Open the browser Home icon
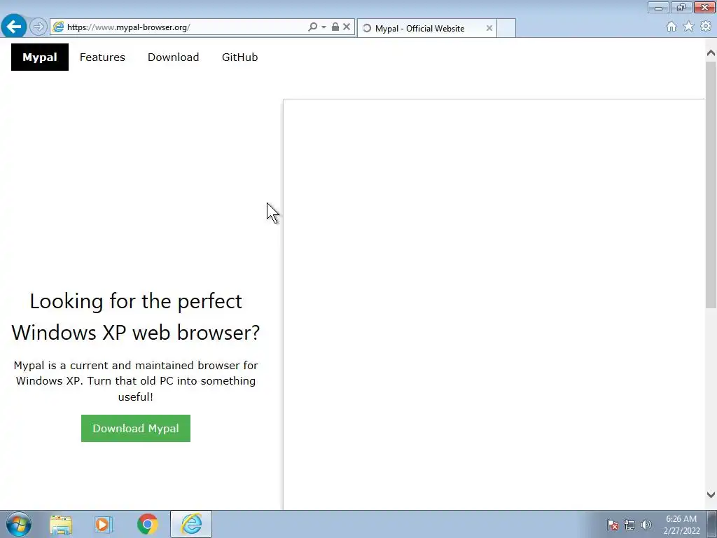This screenshot has height=538, width=717. coord(671,27)
